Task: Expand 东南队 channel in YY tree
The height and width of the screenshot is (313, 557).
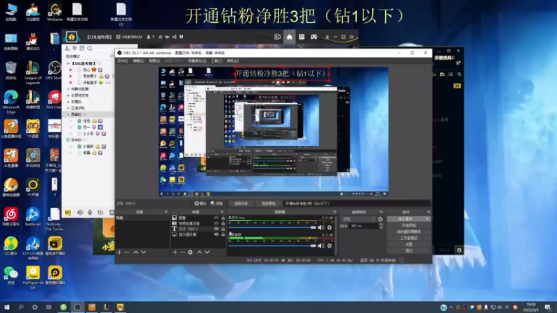Action: [x=68, y=102]
